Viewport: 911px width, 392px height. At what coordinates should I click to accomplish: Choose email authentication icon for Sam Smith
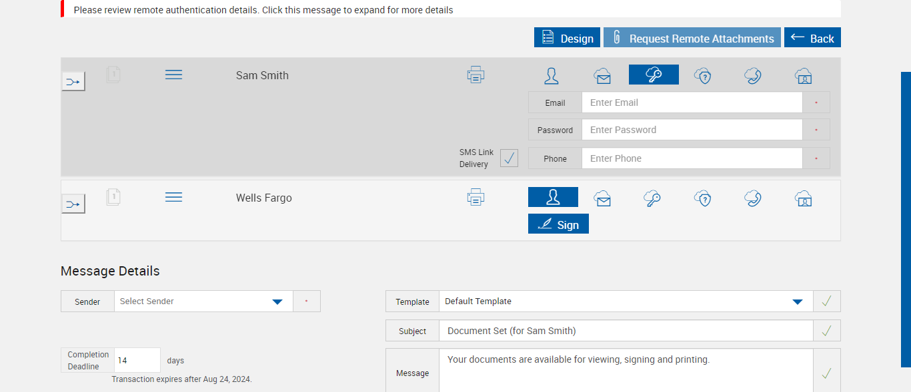[602, 76]
